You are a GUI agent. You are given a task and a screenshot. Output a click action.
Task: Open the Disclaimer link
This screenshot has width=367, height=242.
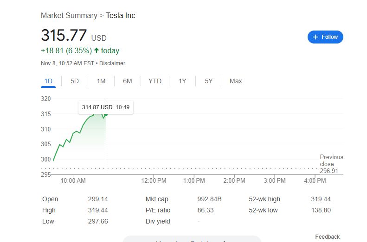pos(112,63)
